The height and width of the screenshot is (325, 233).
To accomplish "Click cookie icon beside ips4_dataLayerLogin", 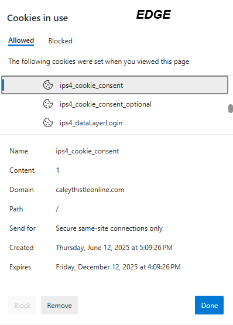I will pos(48,122).
